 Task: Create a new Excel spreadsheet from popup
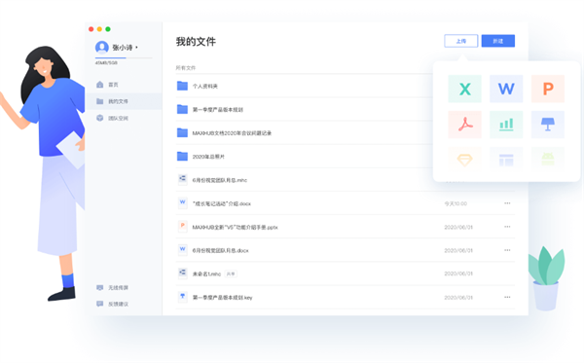click(464, 89)
